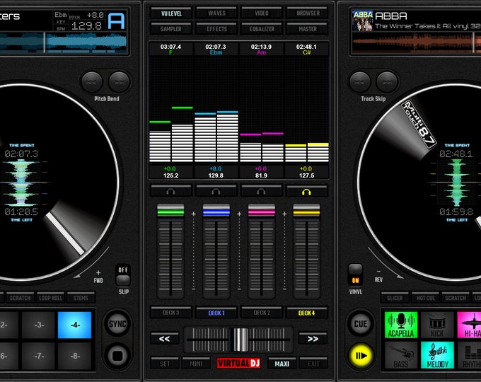This screenshot has width=481, height=382.
Task: Click the left pitch bend backward button
Action: 92,82
